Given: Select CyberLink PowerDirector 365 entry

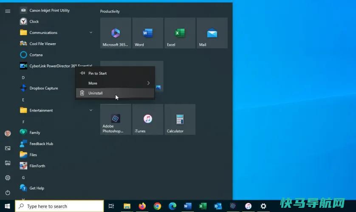Looking at the screenshot, I should [56, 66].
